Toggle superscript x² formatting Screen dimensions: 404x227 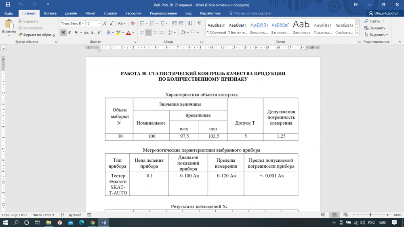point(99,33)
